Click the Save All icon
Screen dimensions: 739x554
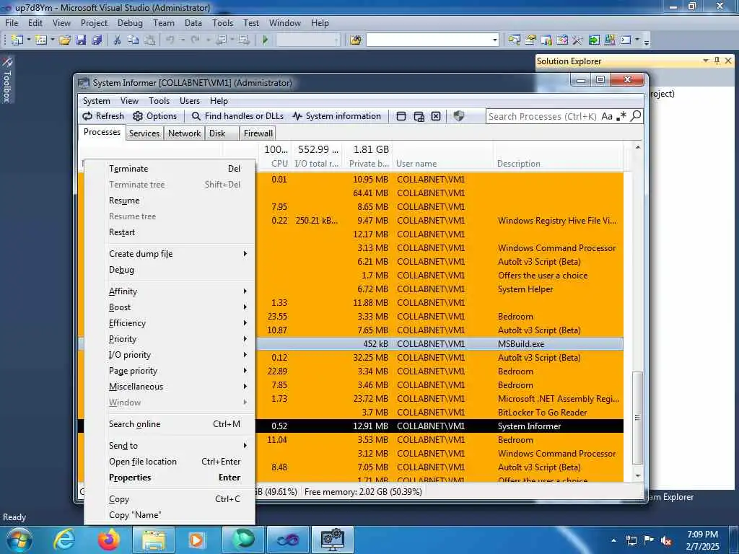click(x=97, y=40)
